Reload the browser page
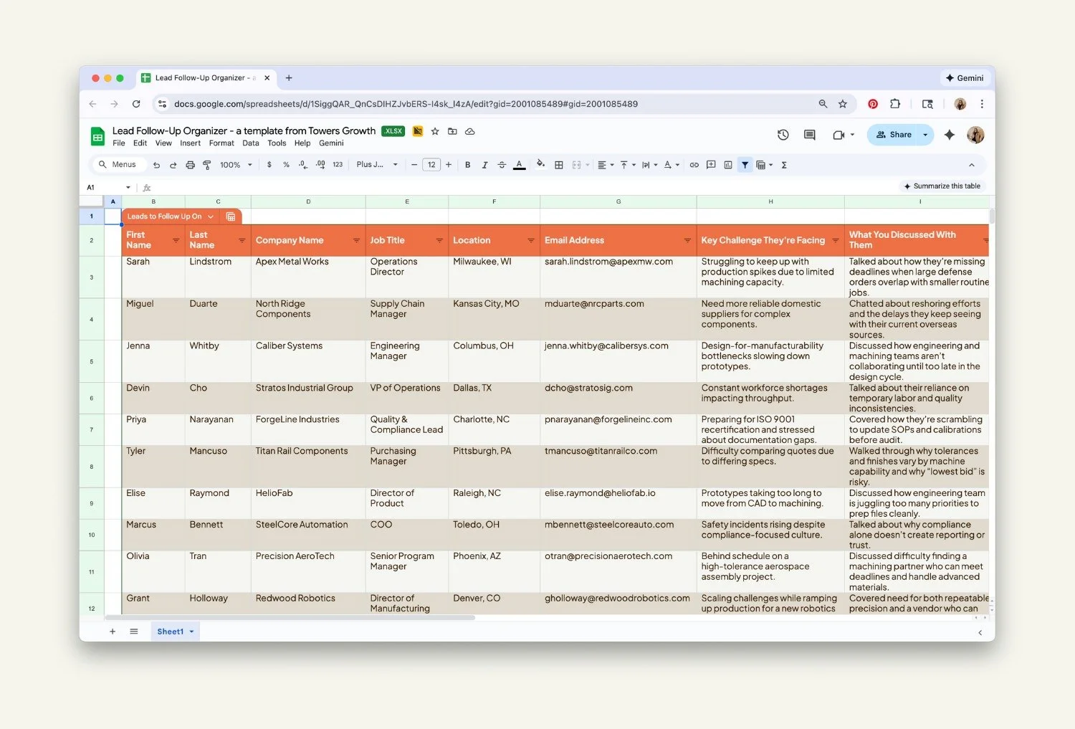 coord(136,104)
